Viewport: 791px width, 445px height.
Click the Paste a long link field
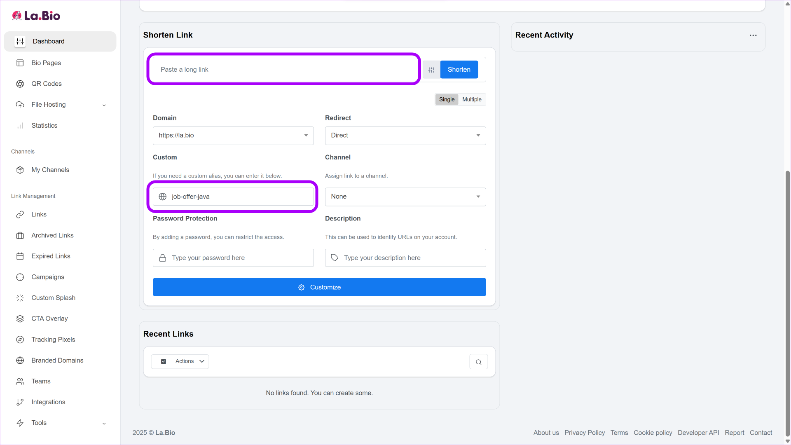[x=284, y=70]
